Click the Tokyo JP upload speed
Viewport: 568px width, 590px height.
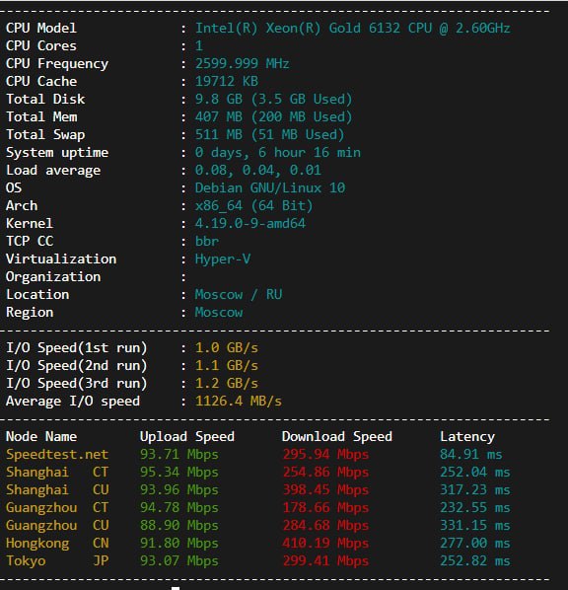click(179, 561)
